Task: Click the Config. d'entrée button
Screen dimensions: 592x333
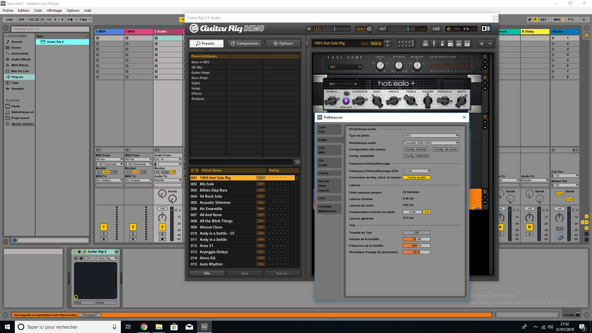Action: [x=416, y=150]
